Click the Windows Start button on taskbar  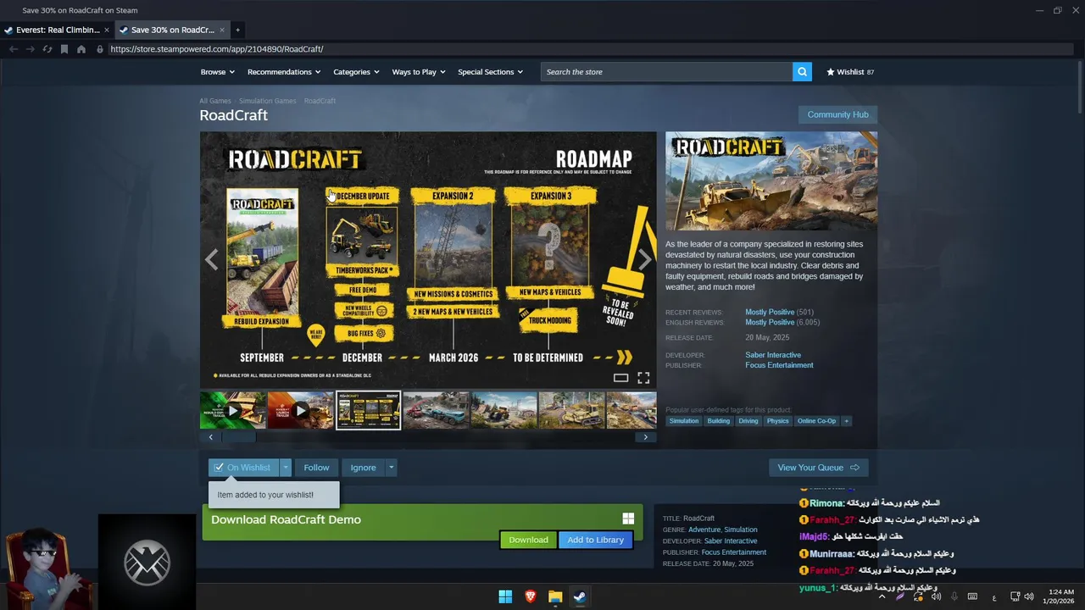coord(505,596)
